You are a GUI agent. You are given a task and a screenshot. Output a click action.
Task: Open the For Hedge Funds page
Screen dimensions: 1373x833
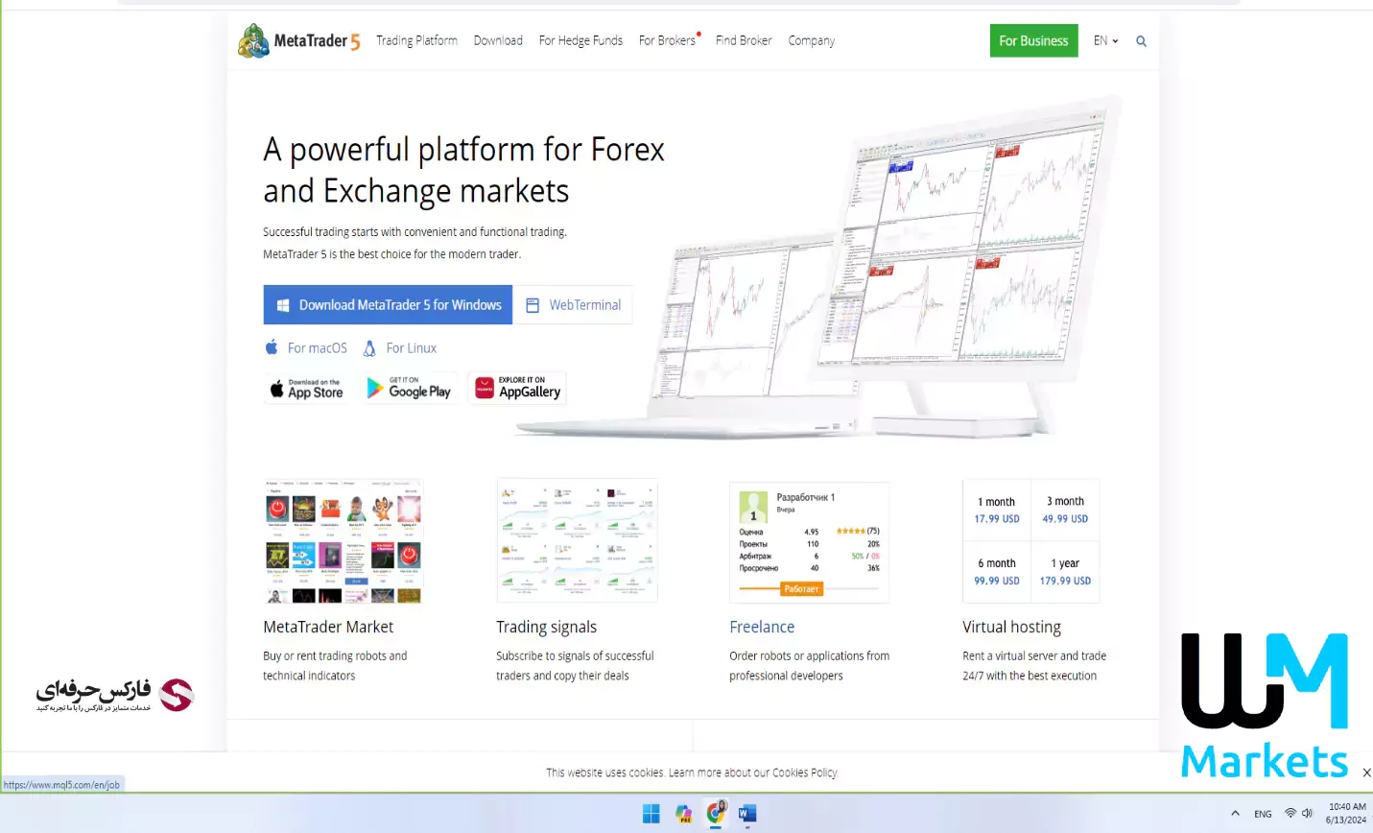[x=580, y=40]
